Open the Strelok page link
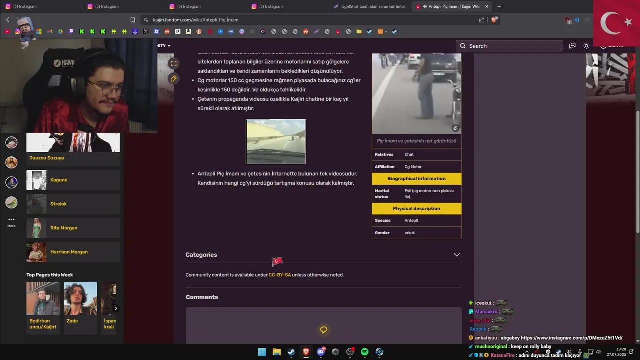 (58, 204)
